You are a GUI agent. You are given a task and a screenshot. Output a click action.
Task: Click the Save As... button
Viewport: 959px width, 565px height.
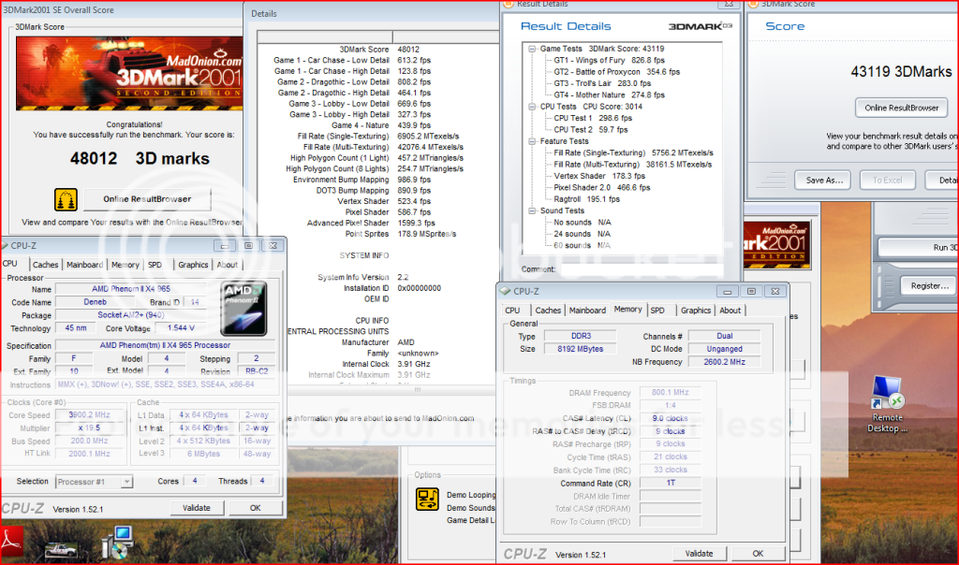[824, 181]
